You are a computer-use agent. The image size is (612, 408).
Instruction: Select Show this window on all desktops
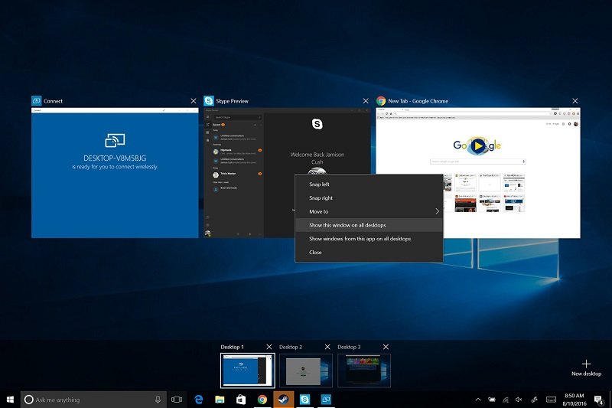(x=369, y=225)
